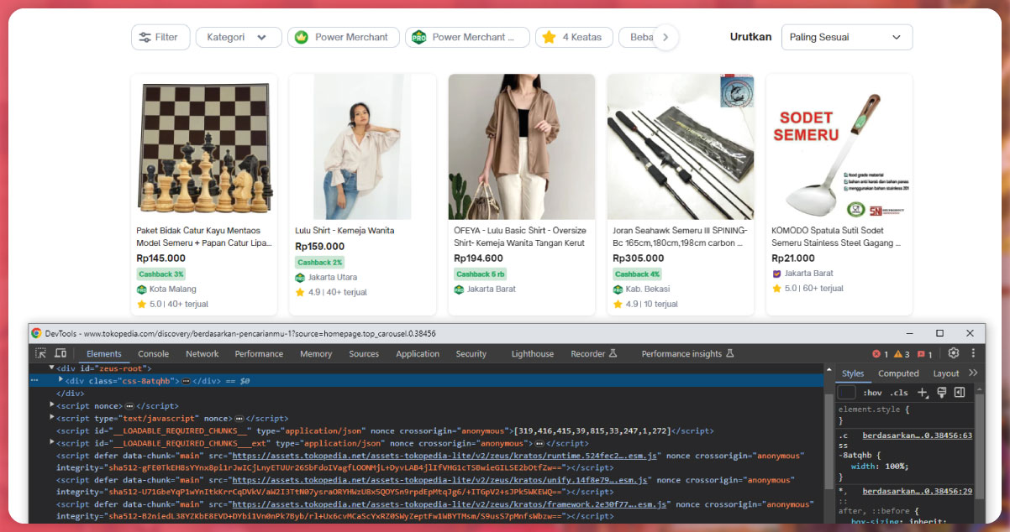Click the red error count indicator
The height and width of the screenshot is (532, 1010).
pyautogui.click(x=881, y=354)
